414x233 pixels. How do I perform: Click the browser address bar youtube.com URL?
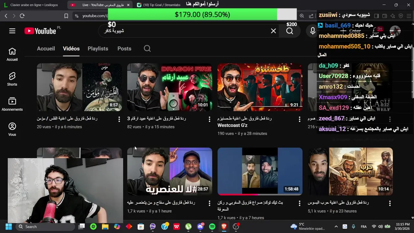pos(94,16)
